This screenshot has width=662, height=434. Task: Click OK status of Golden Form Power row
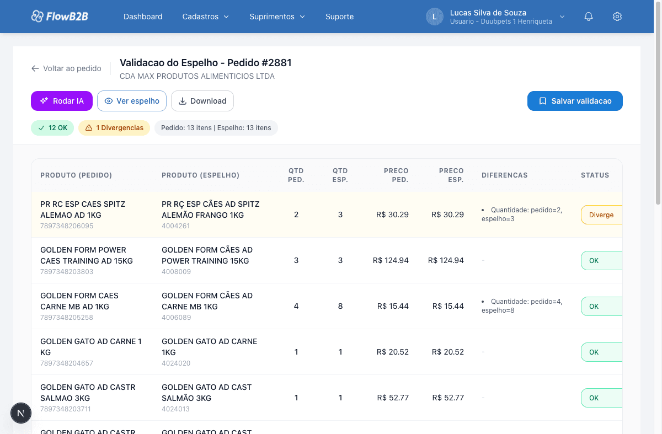tap(601, 260)
